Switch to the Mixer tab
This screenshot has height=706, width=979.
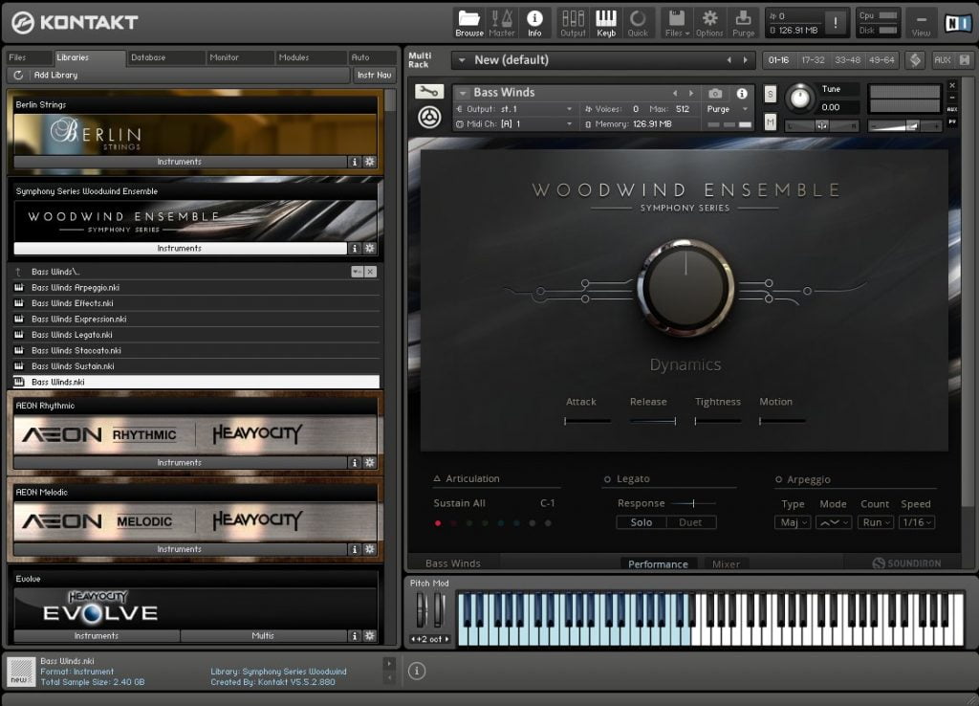tap(726, 564)
